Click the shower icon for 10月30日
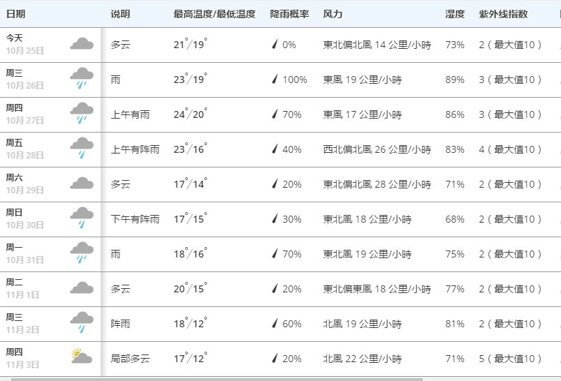Screen dimensions: 561x381 point(82,217)
